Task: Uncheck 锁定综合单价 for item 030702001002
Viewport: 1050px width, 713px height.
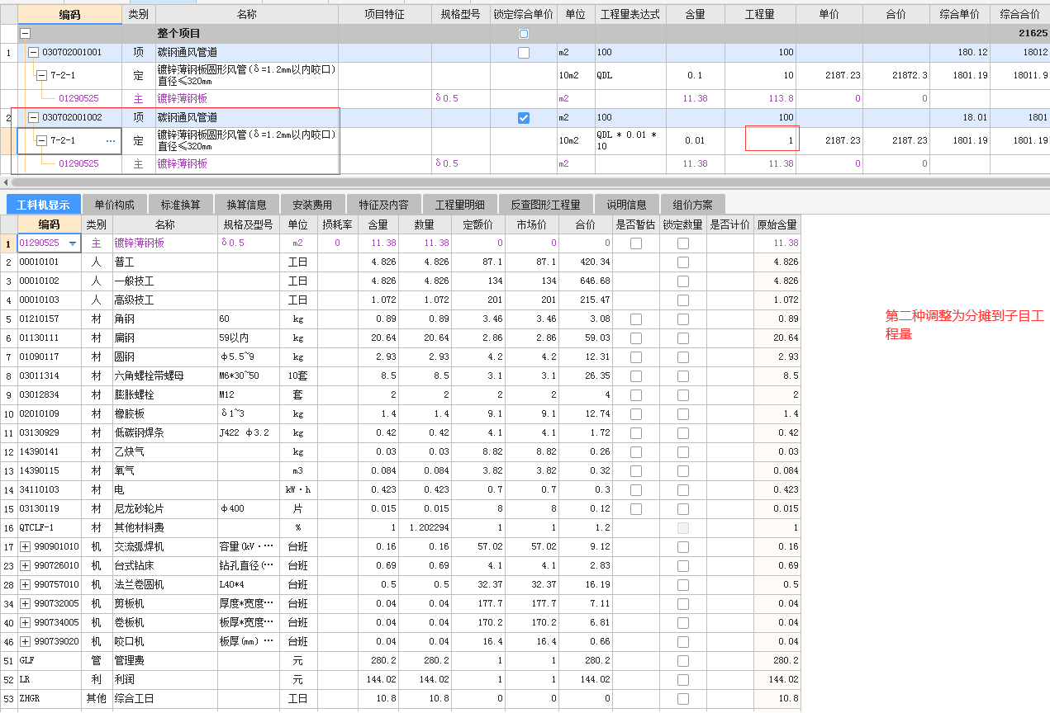Action: (x=523, y=118)
